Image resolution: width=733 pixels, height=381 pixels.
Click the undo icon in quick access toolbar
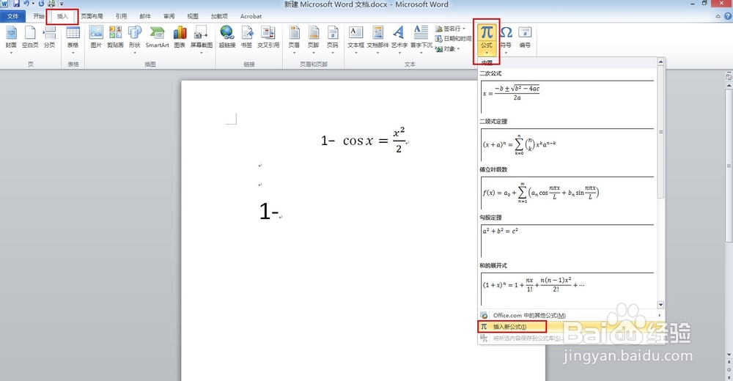coord(26,4)
